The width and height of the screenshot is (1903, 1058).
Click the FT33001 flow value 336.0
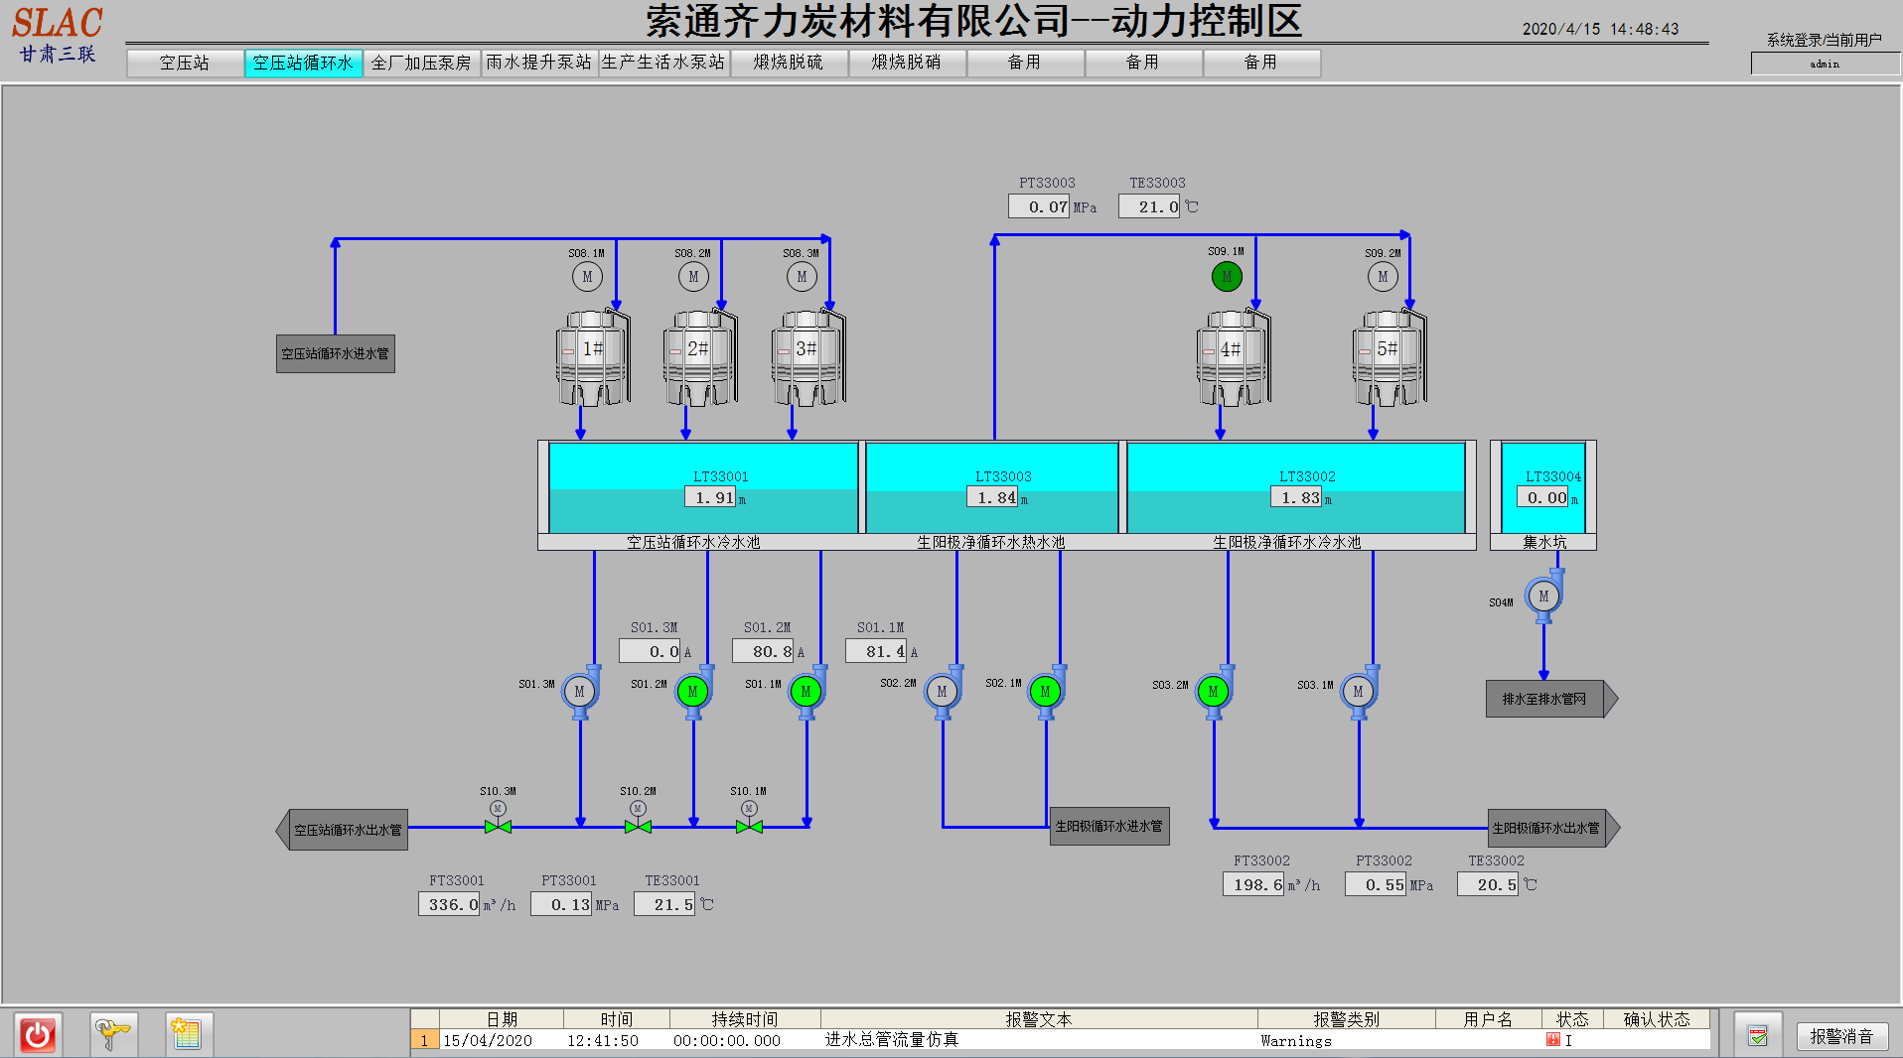tap(450, 904)
